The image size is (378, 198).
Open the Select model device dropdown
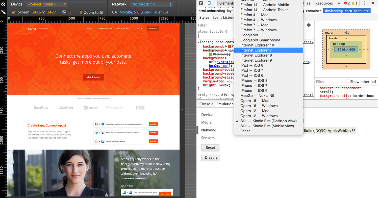click(46, 4)
